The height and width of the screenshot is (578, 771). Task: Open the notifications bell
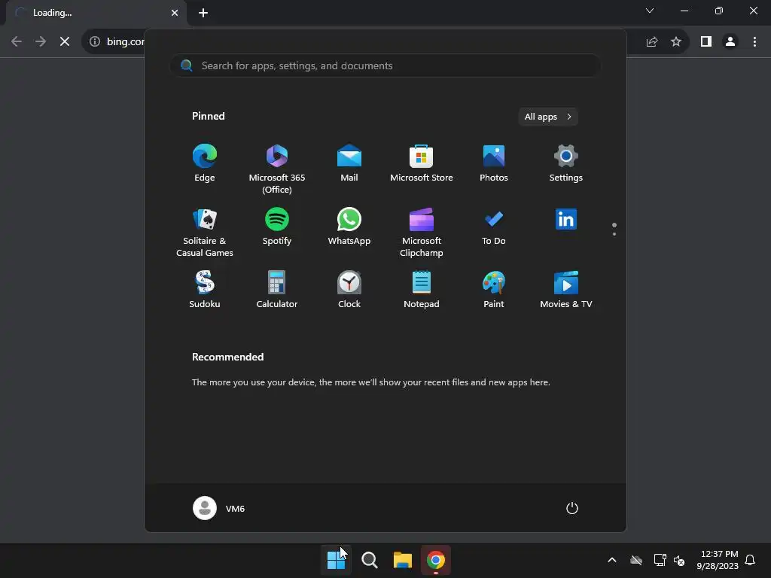tap(751, 560)
